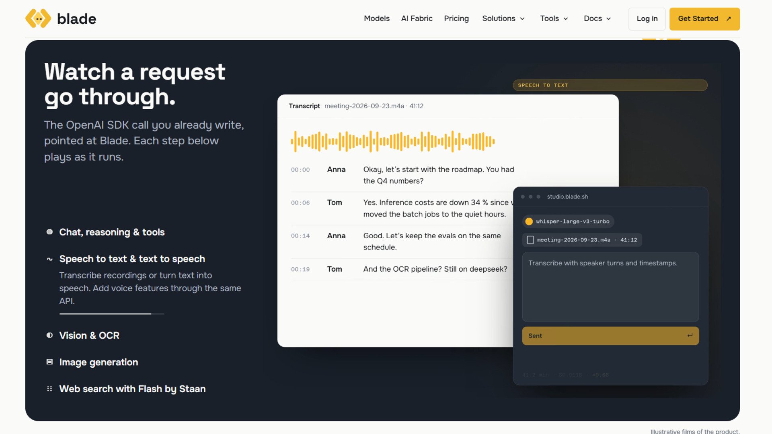772x434 pixels.
Task: Click the yellow dot on whisper-large-v3-turbo chip
Action: pyautogui.click(x=529, y=221)
